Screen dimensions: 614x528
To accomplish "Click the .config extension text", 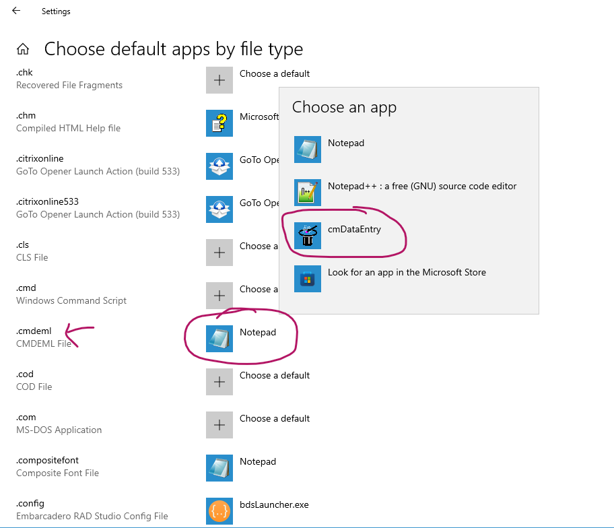I will click(30, 503).
